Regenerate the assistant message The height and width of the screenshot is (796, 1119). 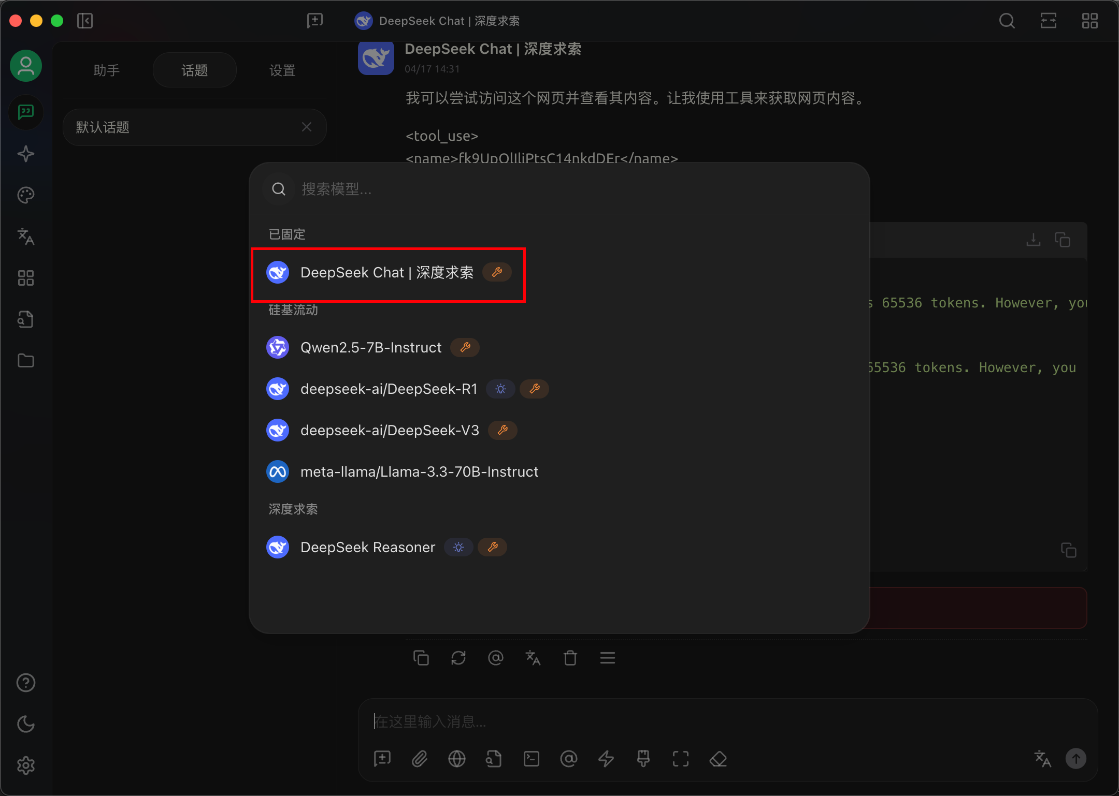pos(458,658)
